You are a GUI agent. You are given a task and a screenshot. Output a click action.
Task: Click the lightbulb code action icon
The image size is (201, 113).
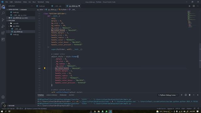click(45, 68)
